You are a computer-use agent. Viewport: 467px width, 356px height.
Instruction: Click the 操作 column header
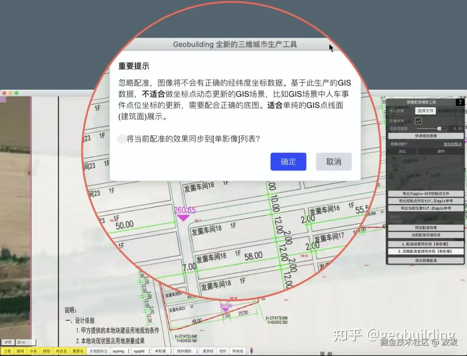pos(441,151)
